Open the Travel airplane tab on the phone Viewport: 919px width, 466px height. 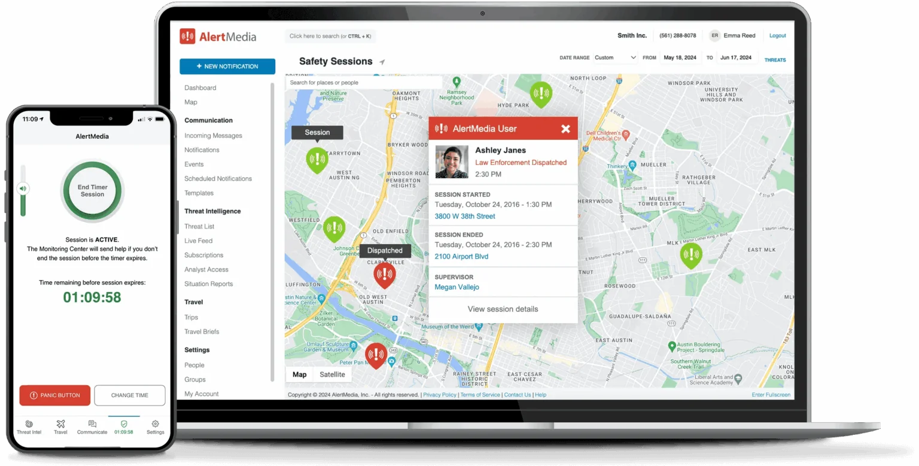(60, 427)
